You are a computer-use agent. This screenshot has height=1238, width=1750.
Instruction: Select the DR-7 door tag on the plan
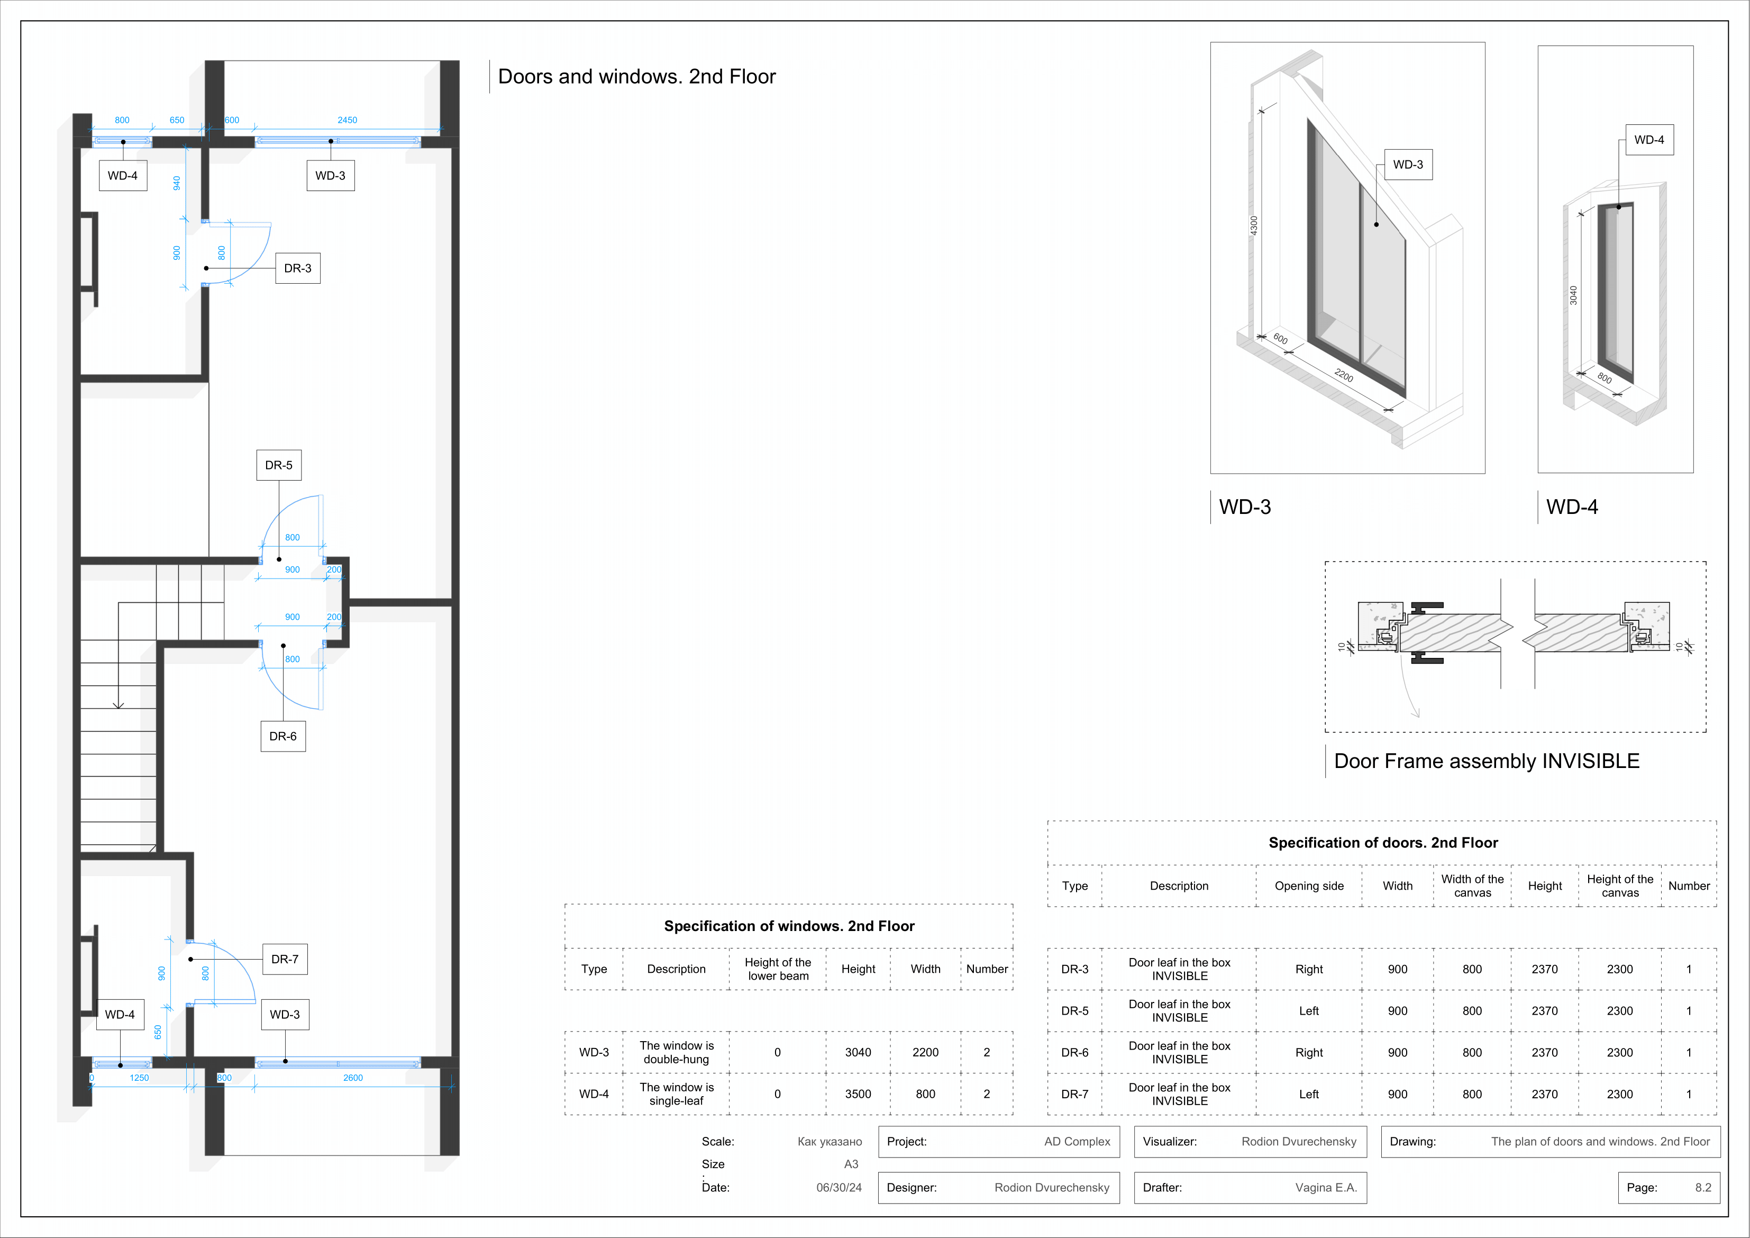tap(284, 960)
